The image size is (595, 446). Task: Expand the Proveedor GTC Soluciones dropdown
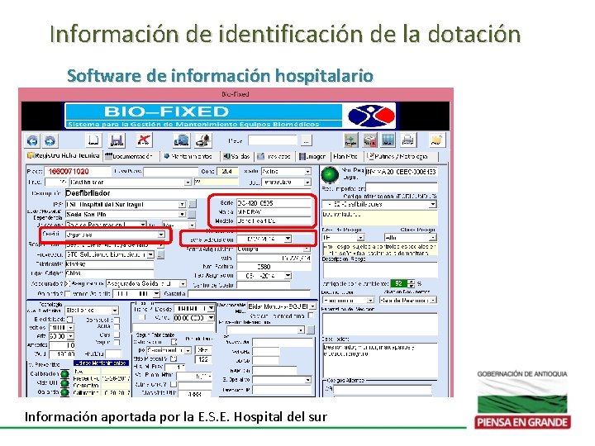[150, 254]
